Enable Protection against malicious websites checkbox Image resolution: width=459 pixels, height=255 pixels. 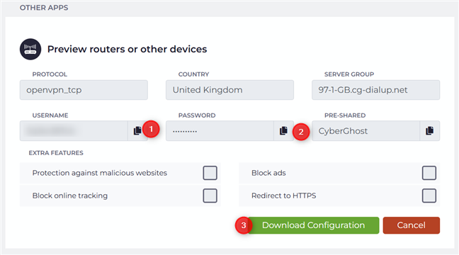(210, 173)
